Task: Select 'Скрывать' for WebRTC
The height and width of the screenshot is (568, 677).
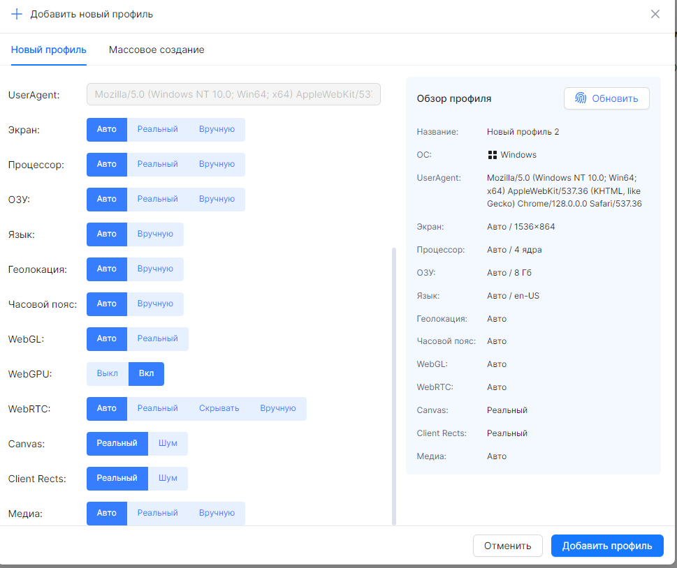Action: tap(219, 408)
